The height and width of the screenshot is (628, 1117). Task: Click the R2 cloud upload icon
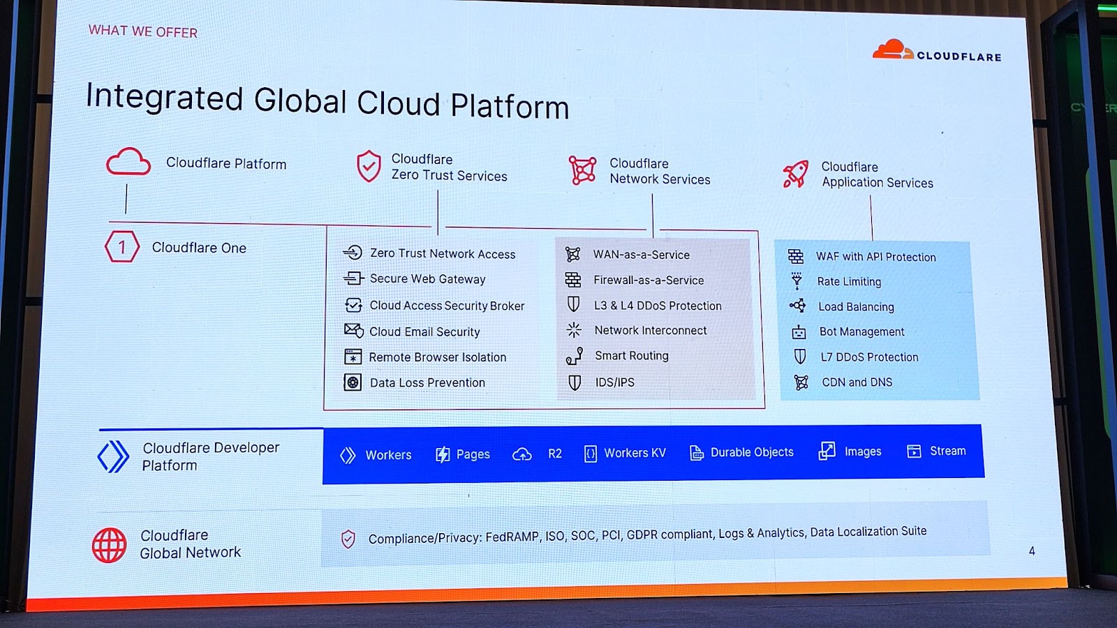tap(522, 454)
